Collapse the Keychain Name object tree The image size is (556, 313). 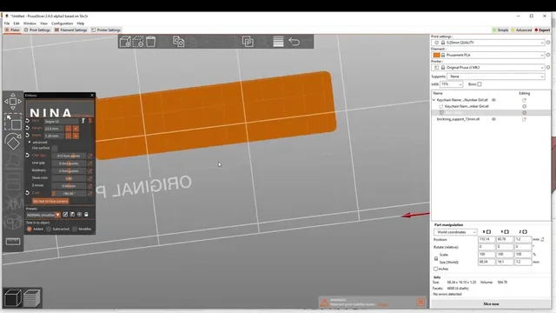tap(434, 100)
